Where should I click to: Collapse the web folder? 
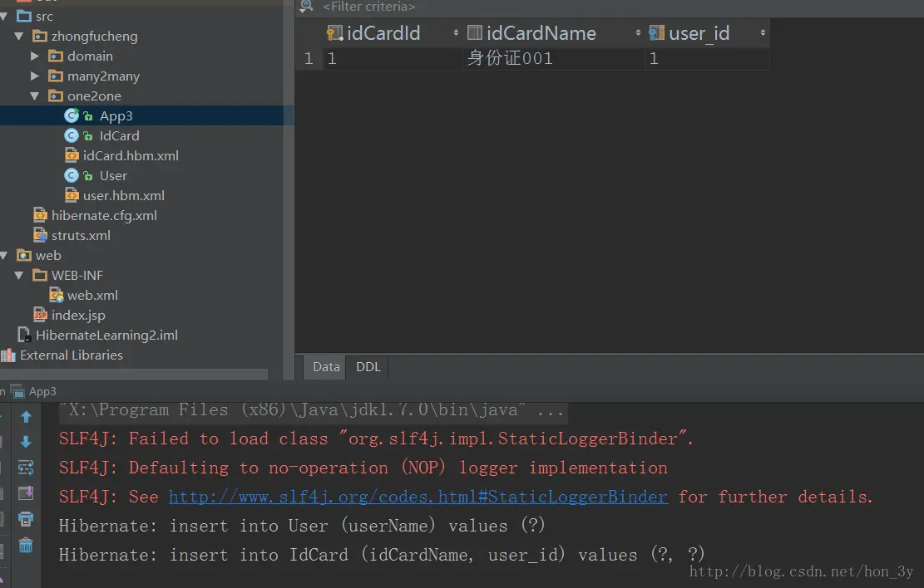3,256
